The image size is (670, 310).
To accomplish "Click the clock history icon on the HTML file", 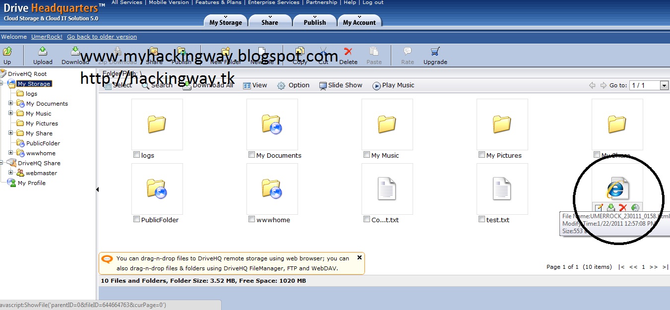I will (635, 208).
